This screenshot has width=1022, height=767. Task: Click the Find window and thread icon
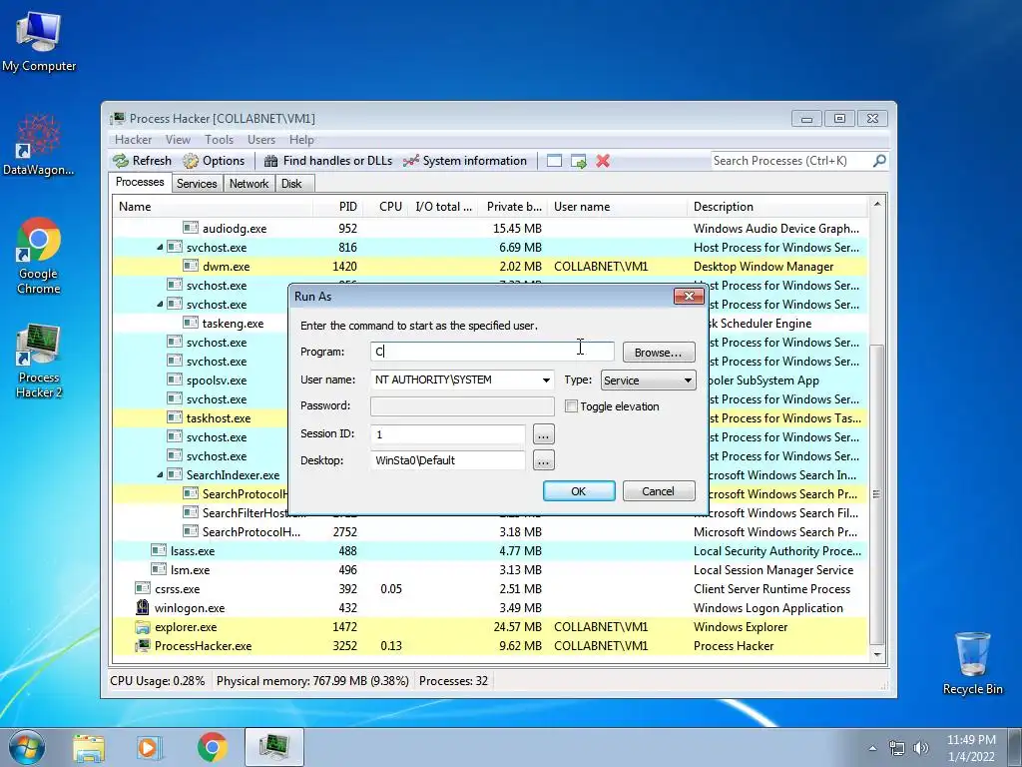[x=579, y=161]
